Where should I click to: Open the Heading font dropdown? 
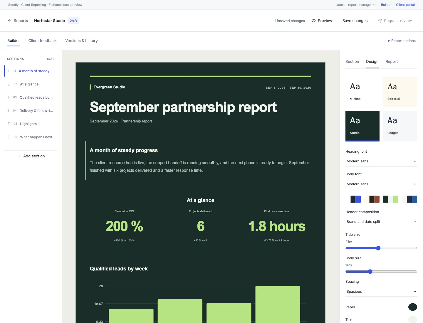[x=381, y=161]
